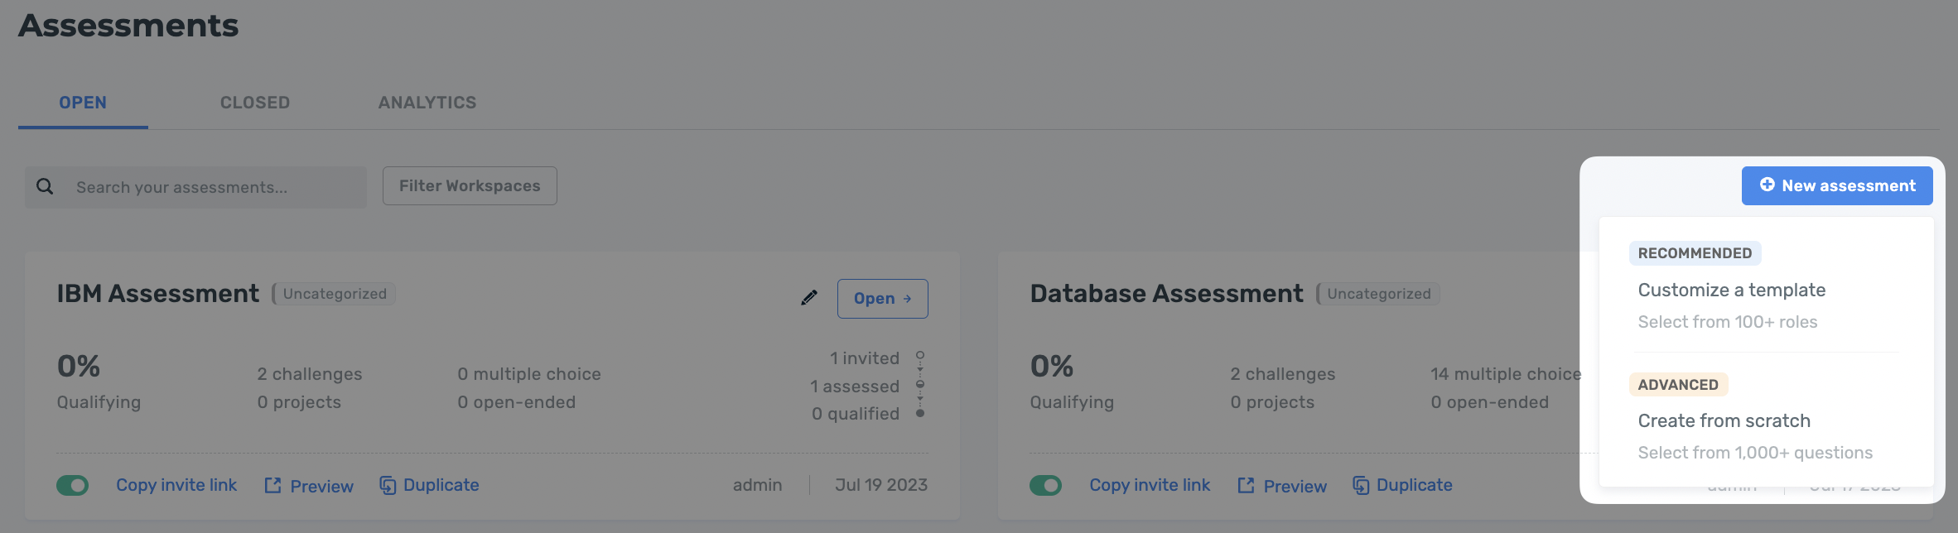The height and width of the screenshot is (533, 1958).
Task: Click the Copy invite link icon on Database Assessment
Action: point(1150,484)
